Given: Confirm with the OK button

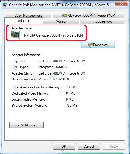Looking at the screenshot, I should pos(64,147).
